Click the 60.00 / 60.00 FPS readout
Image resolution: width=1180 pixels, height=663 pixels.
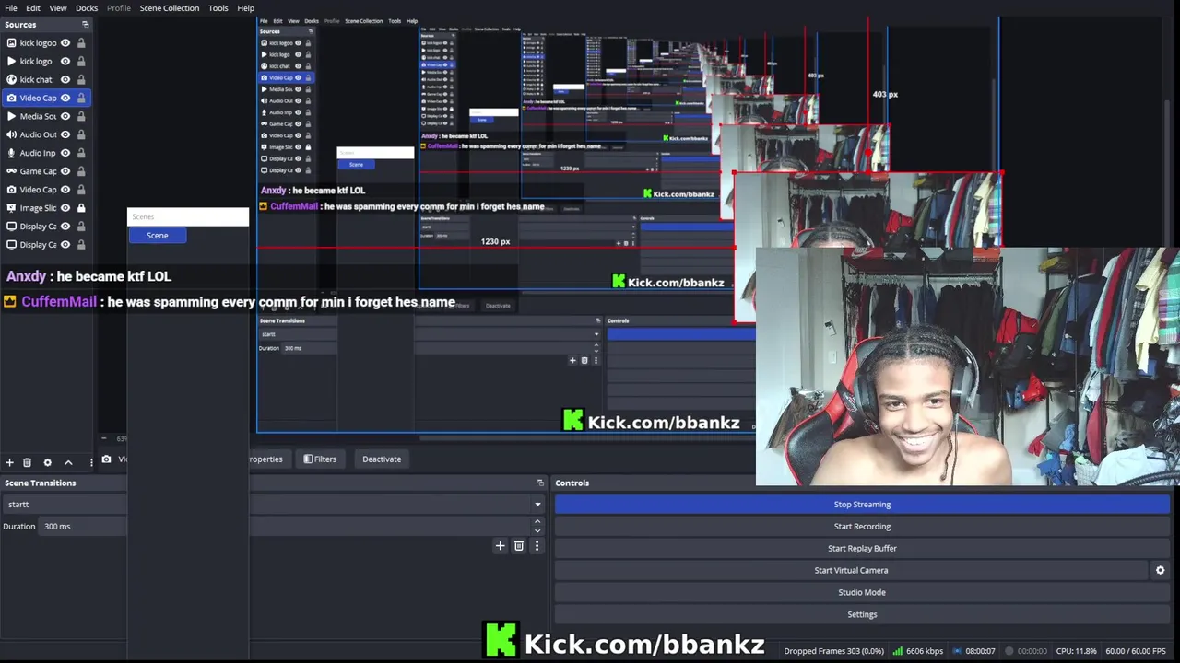[1136, 651]
